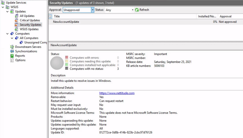
Task: Click the NewAccountUpdate details heading
Action: 64,45
